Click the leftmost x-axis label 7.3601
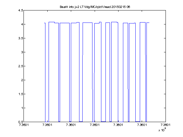Screen dimensions: 183x137 24,125
